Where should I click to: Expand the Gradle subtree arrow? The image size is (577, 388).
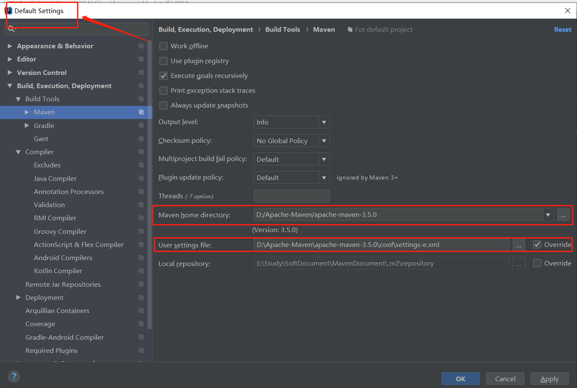(27, 125)
